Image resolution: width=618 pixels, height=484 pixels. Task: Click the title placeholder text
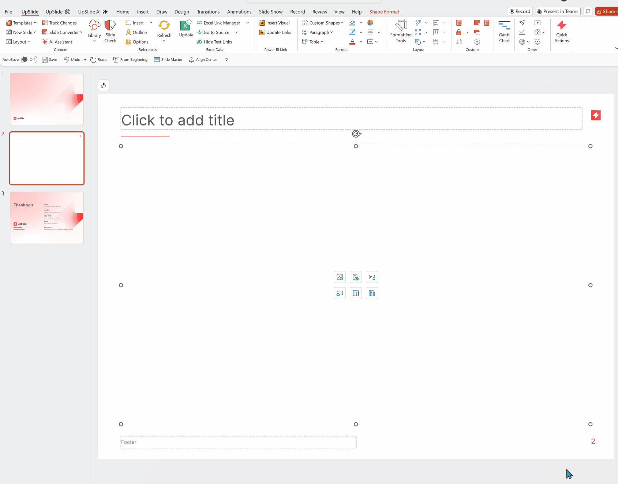coord(178,120)
